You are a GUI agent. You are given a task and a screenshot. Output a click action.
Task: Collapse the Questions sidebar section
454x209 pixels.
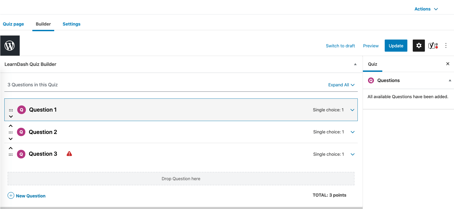tap(450, 80)
